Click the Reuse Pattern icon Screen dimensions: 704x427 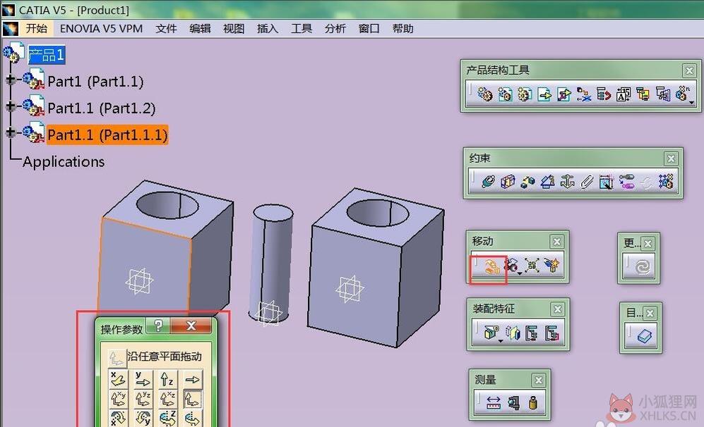(x=667, y=182)
